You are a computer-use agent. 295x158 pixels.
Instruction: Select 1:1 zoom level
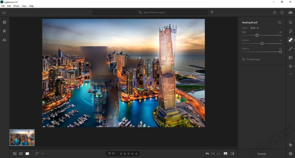point(218,153)
